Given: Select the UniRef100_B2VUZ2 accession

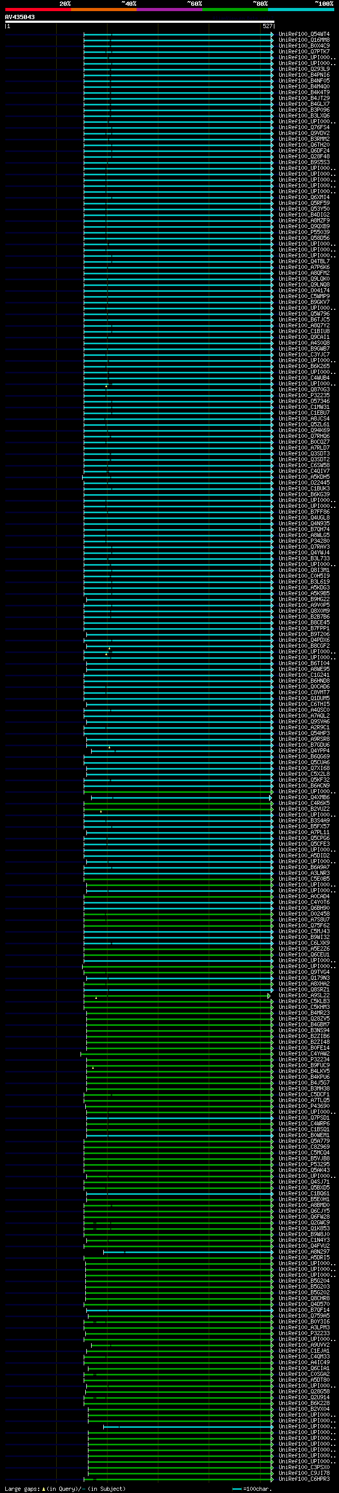Looking at the screenshot, I should click(304, 809).
